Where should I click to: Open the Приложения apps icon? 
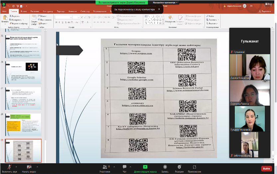195,167
